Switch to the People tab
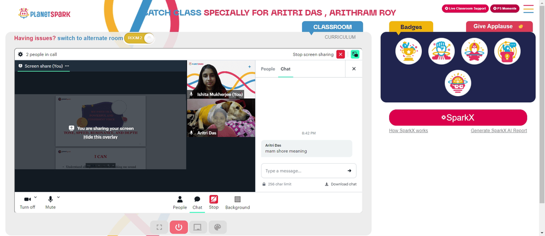 [x=268, y=69]
